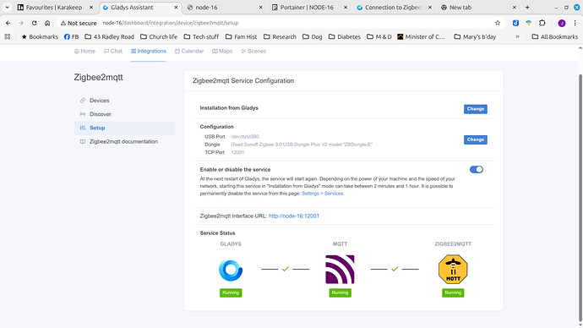
Task: Click the Running badge under Gladys
Action: (x=231, y=292)
